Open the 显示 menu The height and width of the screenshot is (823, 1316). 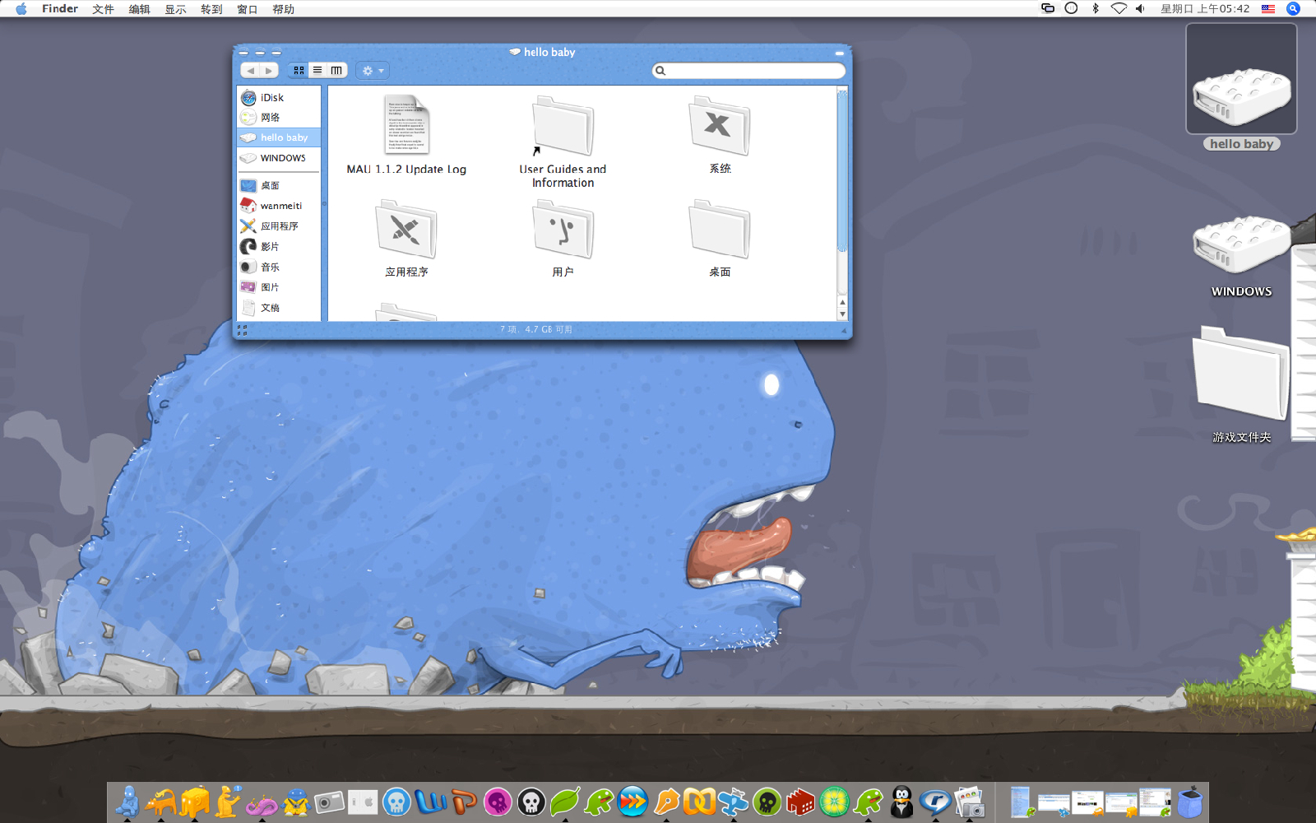tap(175, 9)
